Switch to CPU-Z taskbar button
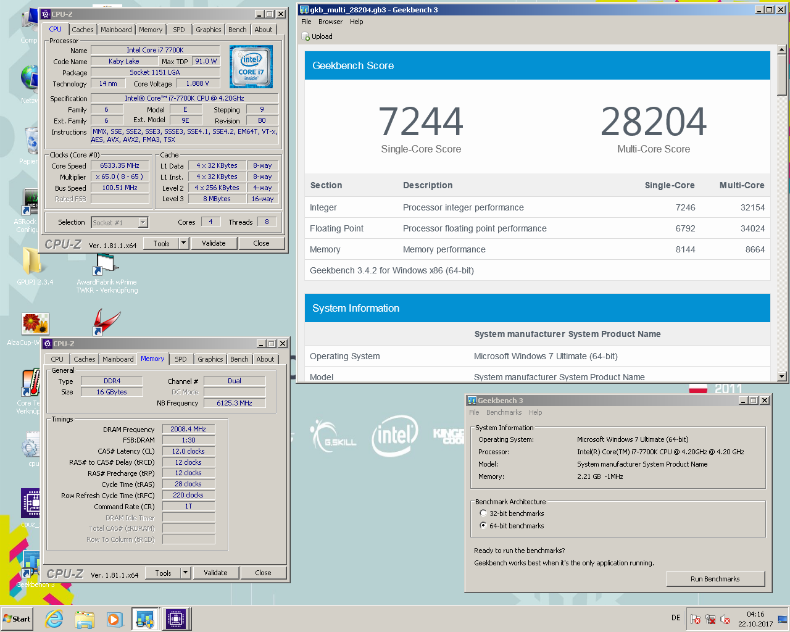790x632 pixels. tap(176, 619)
